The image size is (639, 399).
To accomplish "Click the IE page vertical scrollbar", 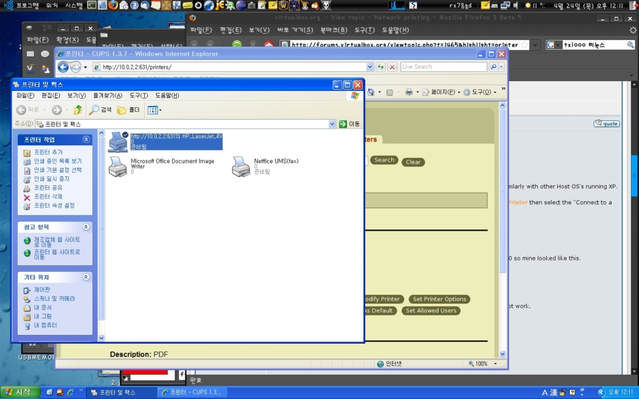I will point(502,229).
